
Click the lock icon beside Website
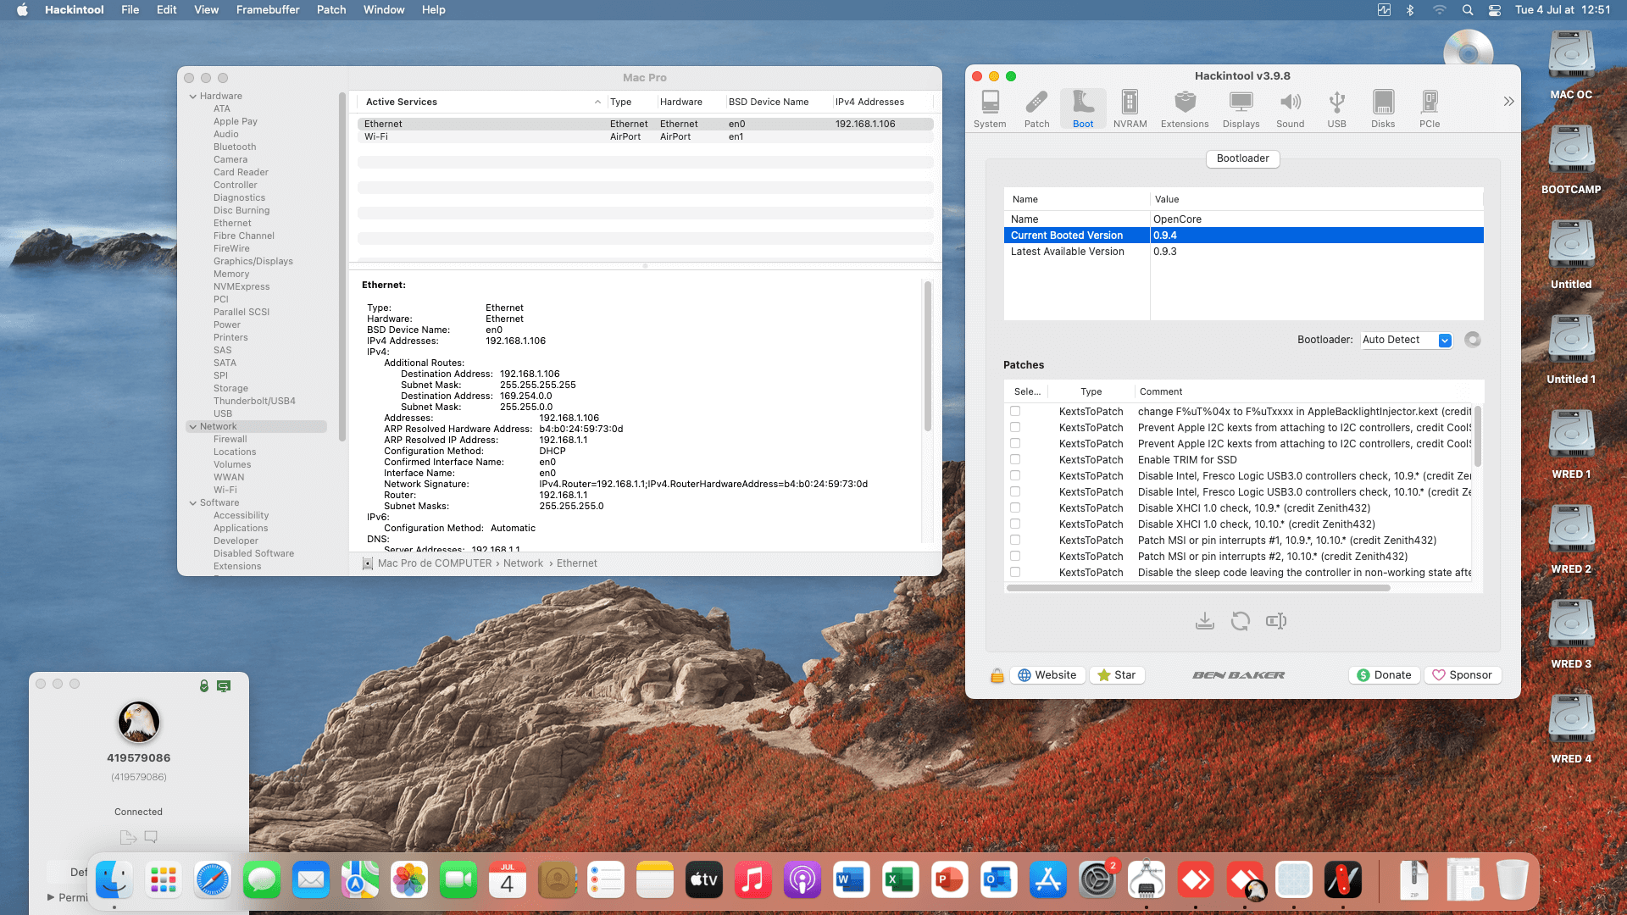tap(997, 675)
